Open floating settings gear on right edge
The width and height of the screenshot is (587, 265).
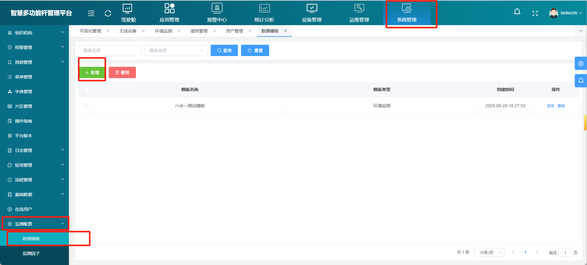[x=581, y=64]
